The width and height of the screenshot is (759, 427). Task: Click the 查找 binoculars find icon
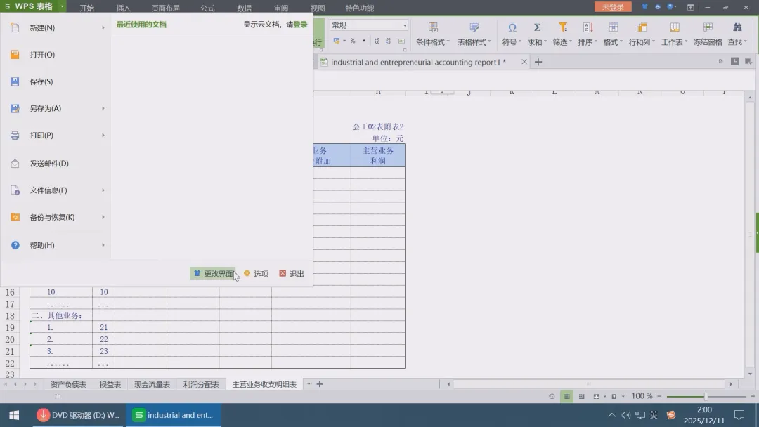[737, 27]
